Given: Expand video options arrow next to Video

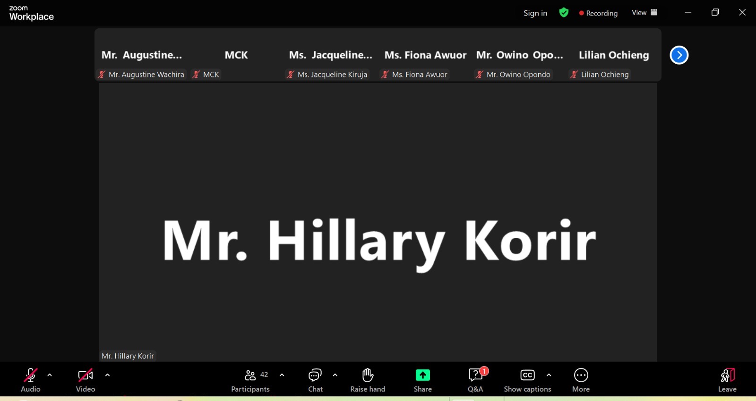Looking at the screenshot, I should [x=107, y=375].
